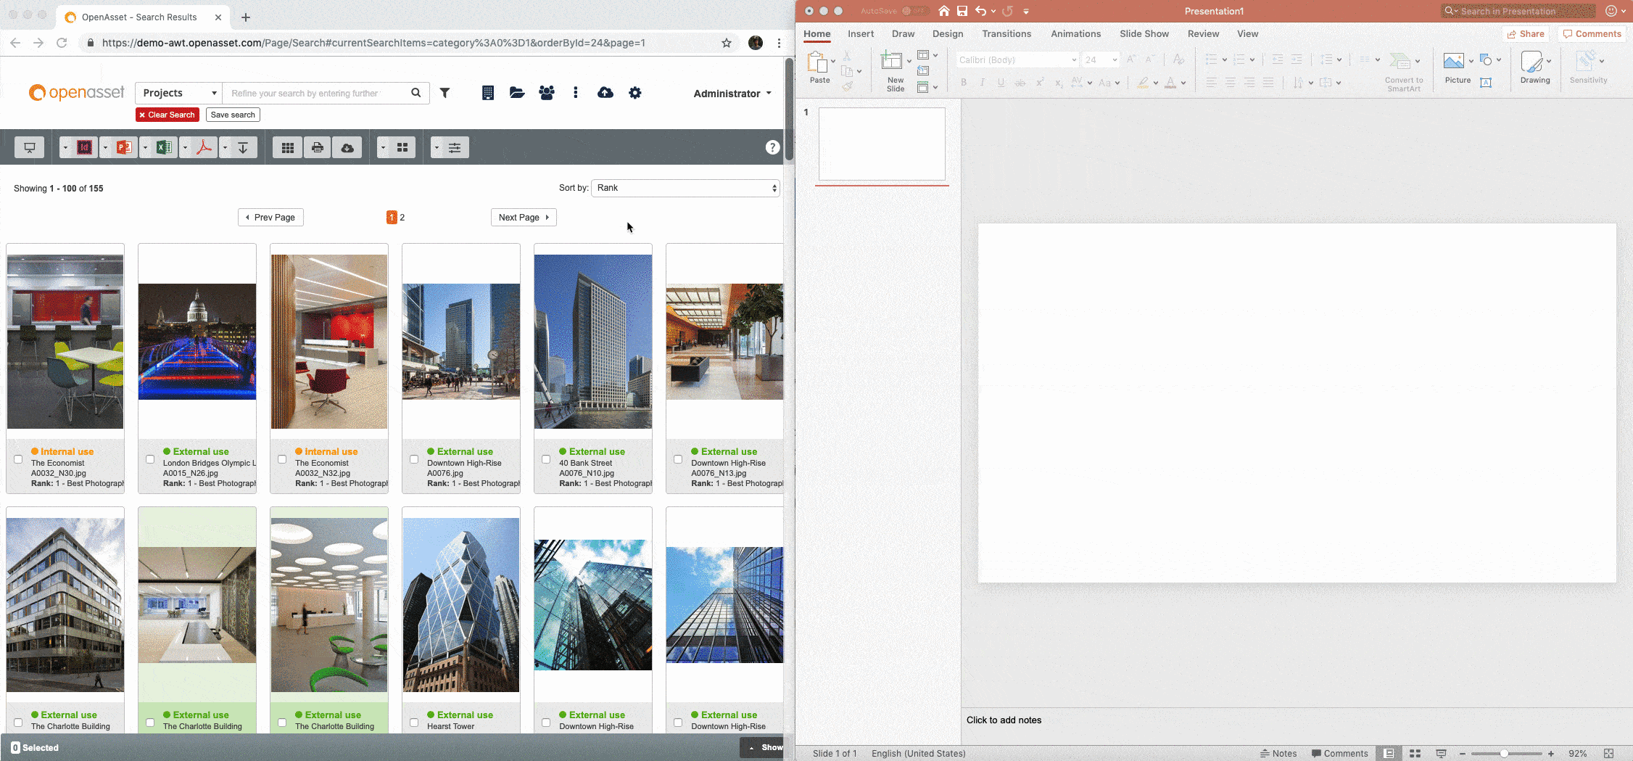Open the Insert tab in PowerPoint
The height and width of the screenshot is (761, 1633).
[x=861, y=34]
